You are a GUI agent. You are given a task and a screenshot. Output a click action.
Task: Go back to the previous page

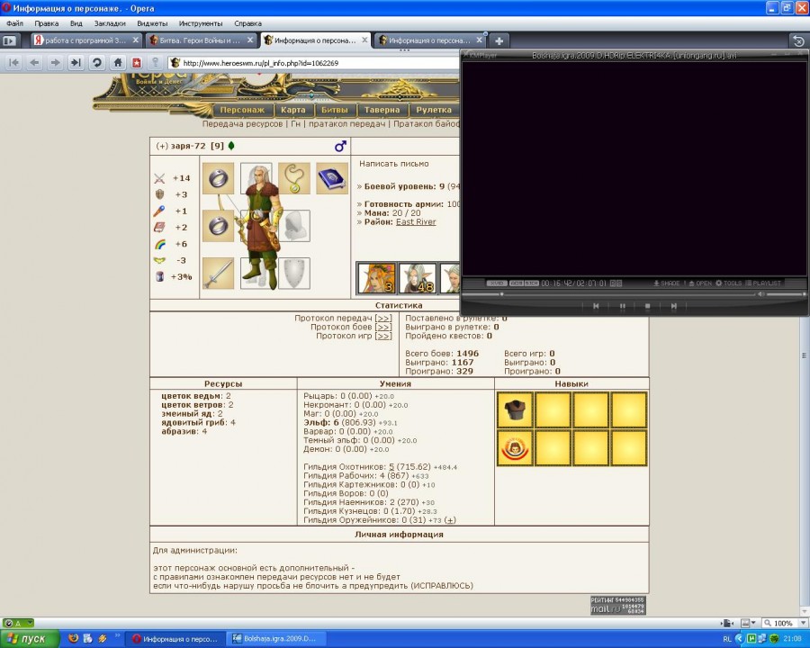[x=34, y=62]
